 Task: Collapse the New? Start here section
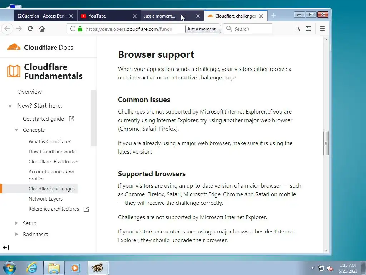10,106
